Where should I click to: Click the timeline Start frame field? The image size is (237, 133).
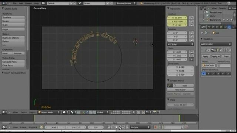55,127
